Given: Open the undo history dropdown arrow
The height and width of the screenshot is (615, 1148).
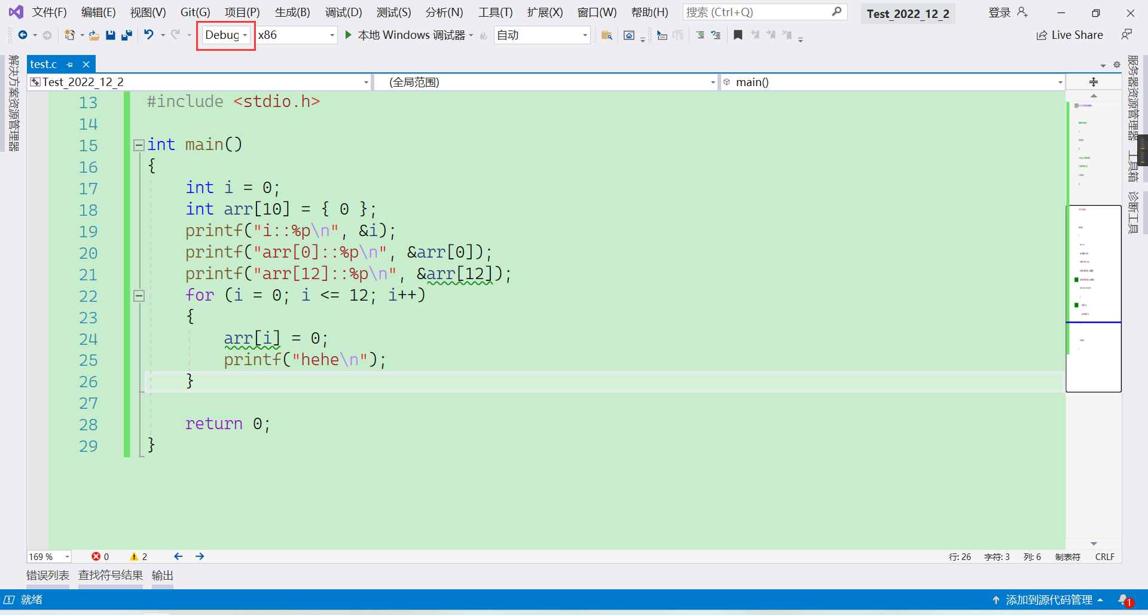Looking at the screenshot, I should [163, 35].
